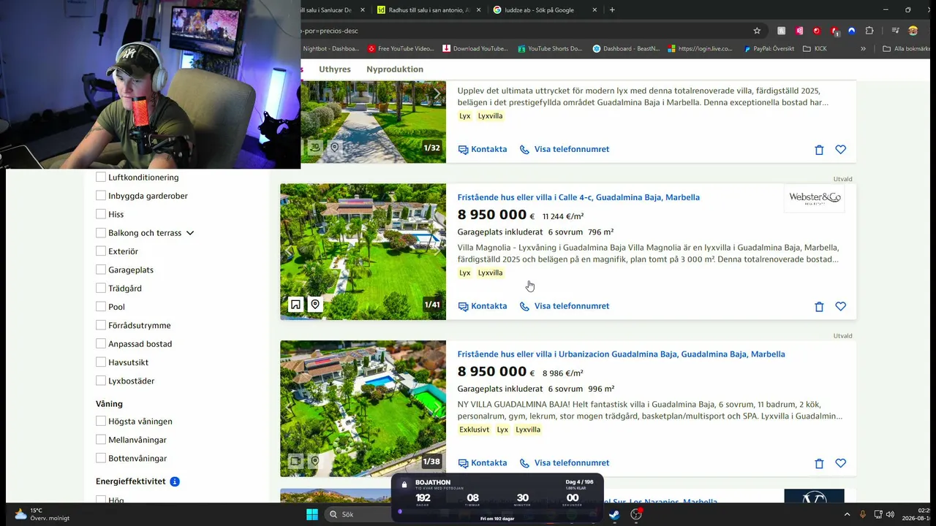The image size is (936, 526).
Task: Show phone number for Urbanizacion Guadalmina Baja villa
Action: [565, 463]
